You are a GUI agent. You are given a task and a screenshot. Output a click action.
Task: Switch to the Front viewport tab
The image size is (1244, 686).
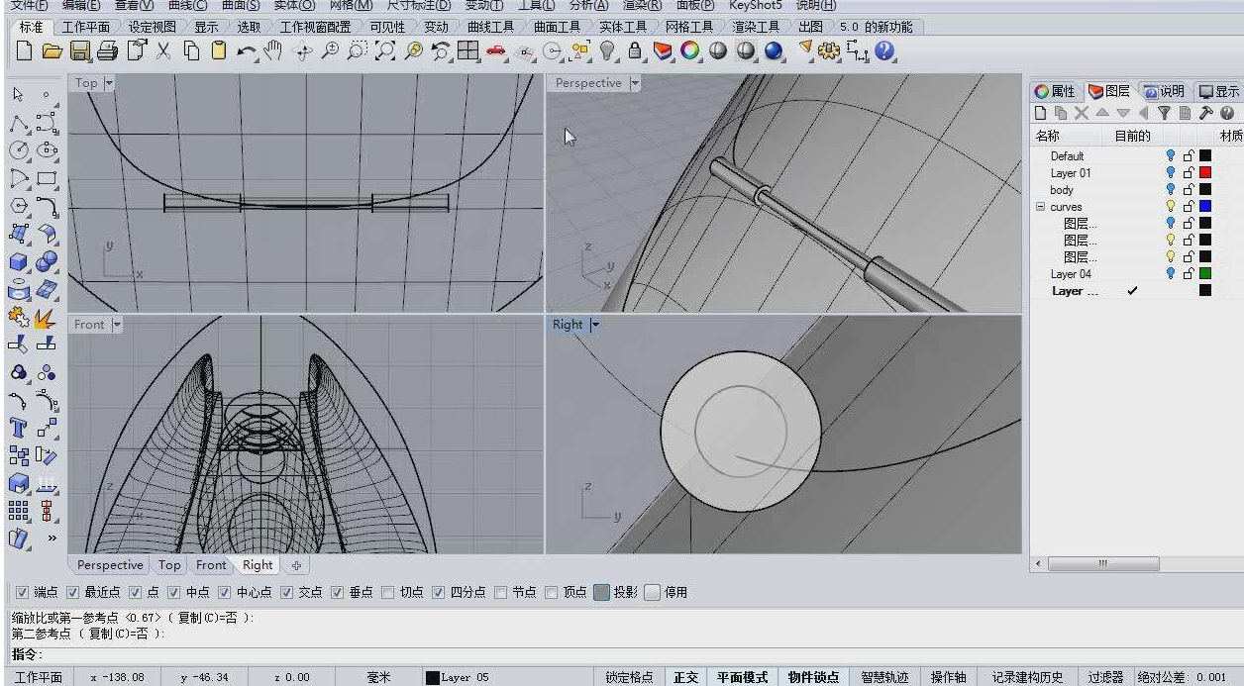tap(210, 565)
